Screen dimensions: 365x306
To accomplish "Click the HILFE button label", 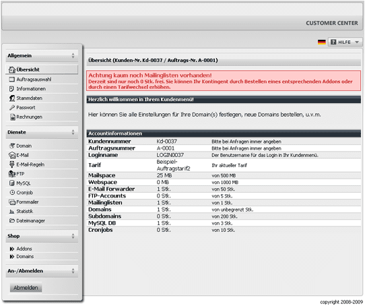I will 344,42.
